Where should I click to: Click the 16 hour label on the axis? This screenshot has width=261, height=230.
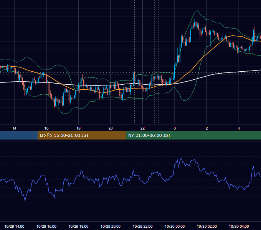tap(46, 128)
